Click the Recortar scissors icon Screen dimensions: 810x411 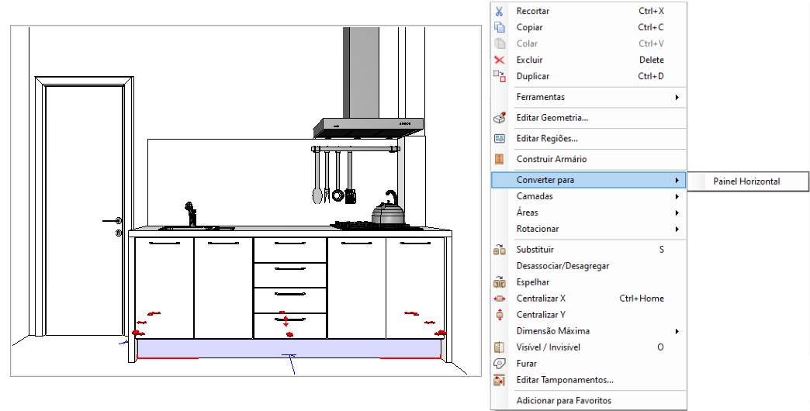tap(499, 11)
